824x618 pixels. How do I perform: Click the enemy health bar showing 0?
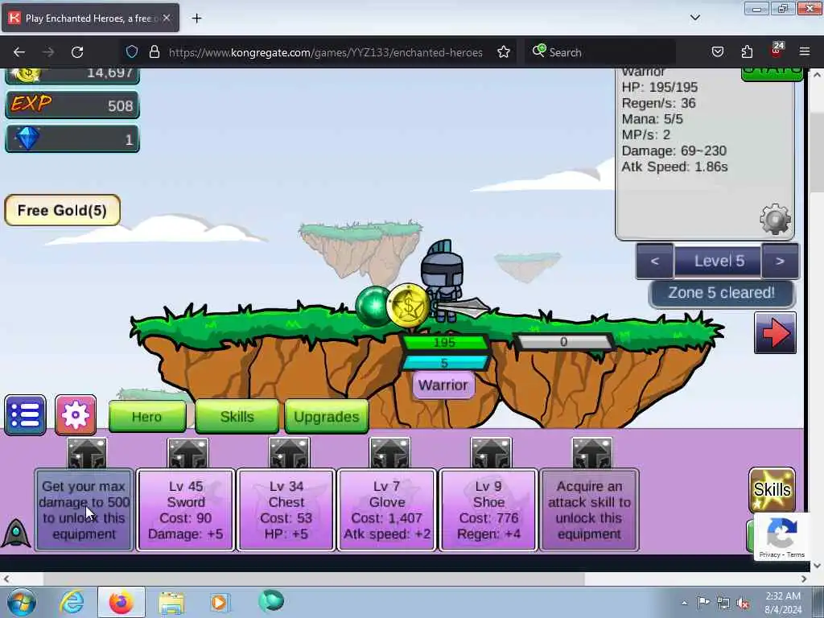[x=562, y=342]
